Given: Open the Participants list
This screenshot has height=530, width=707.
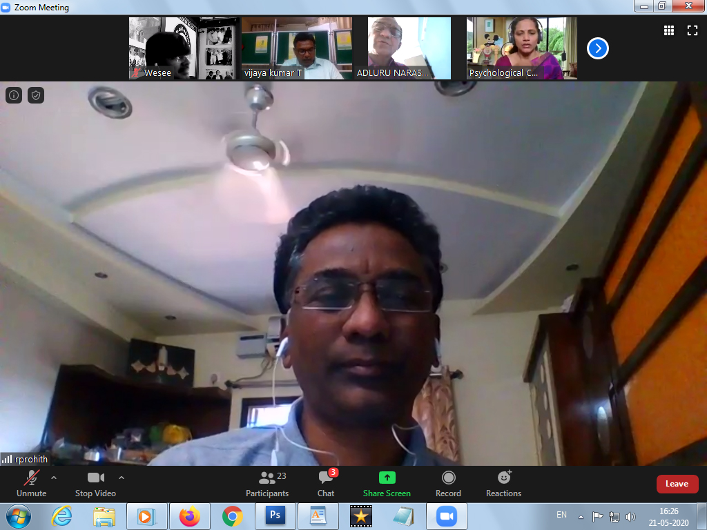Looking at the screenshot, I should click(x=267, y=483).
